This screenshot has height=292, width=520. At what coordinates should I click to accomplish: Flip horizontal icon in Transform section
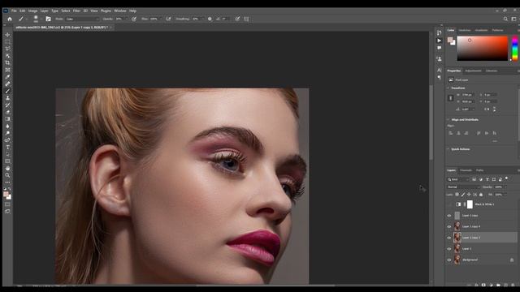click(487, 109)
